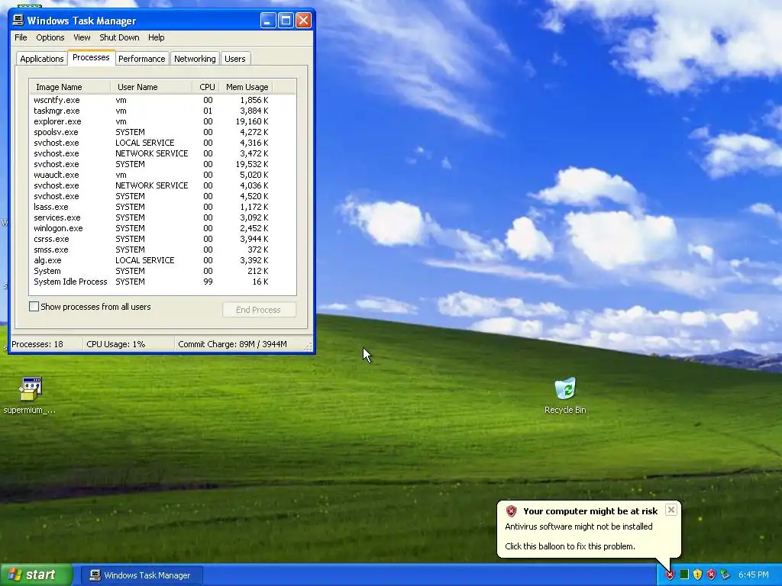The image size is (782, 586).
Task: Click the Commit Charge status entry
Action: 232,344
